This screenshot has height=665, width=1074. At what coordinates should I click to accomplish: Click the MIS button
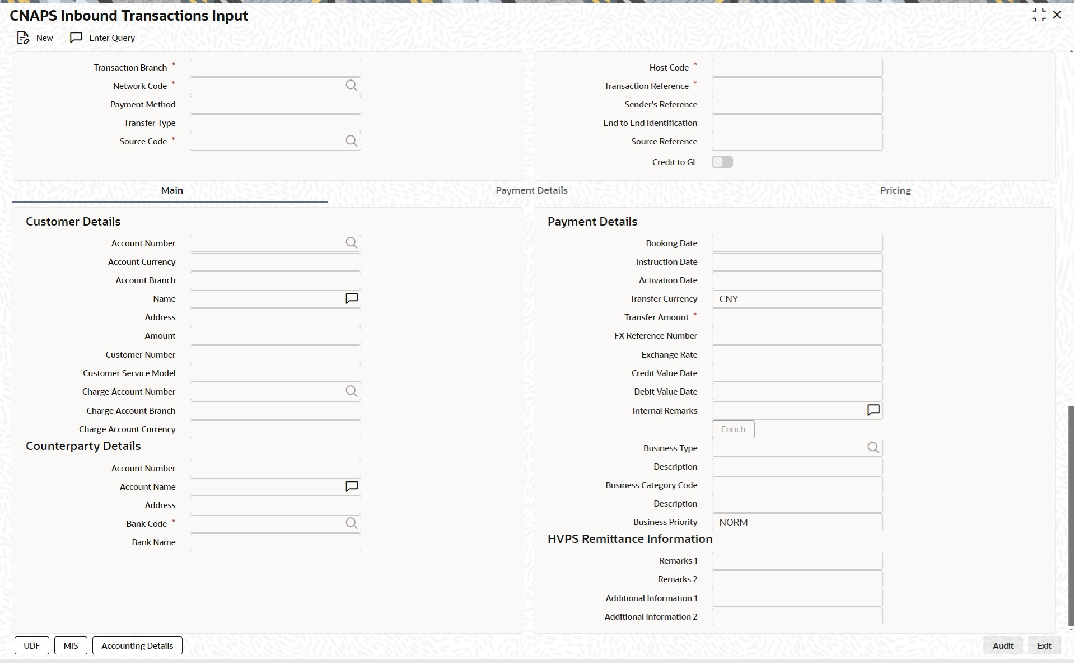click(x=71, y=645)
